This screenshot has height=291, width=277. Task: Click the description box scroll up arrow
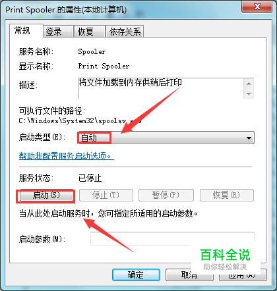(x=249, y=84)
